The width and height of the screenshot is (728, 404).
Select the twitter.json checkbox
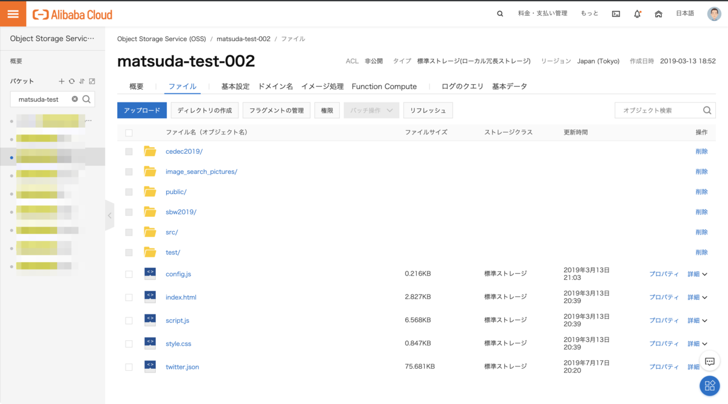tap(129, 367)
